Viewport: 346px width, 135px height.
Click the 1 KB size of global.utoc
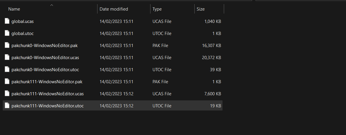217,34
